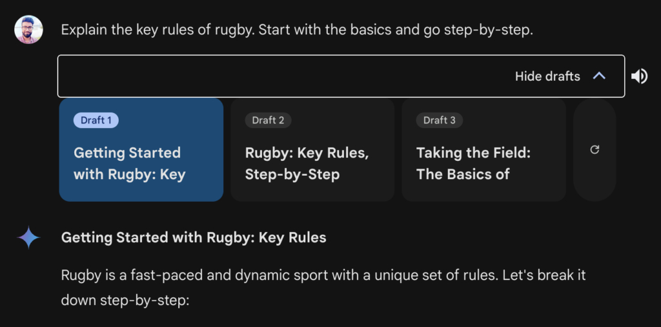Click the pill-shaped container around the regenerate icon
This screenshot has height=327, width=661.
coord(595,150)
